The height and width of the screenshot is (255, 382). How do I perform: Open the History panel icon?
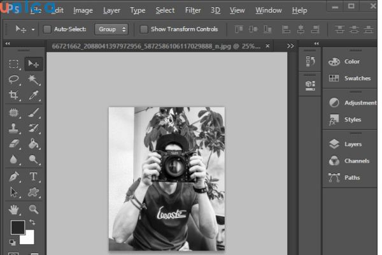[x=310, y=61]
